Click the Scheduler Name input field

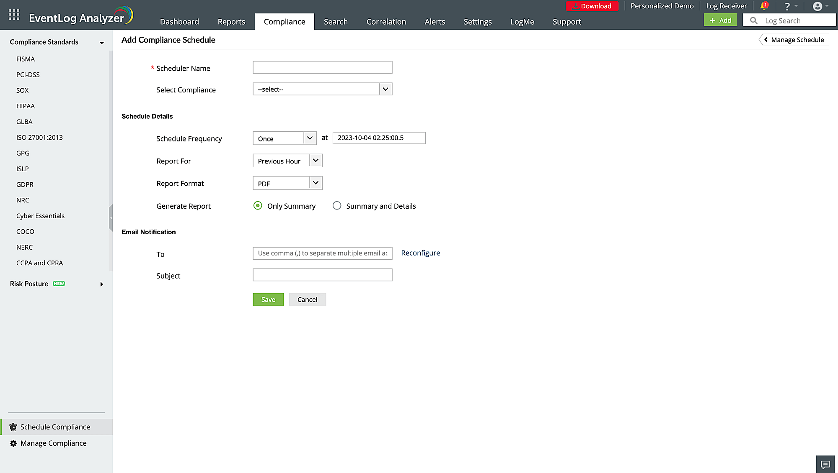[x=322, y=67]
